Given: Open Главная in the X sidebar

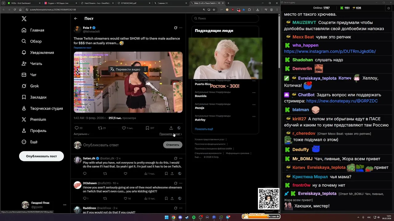Looking at the screenshot, I should (x=33, y=30).
